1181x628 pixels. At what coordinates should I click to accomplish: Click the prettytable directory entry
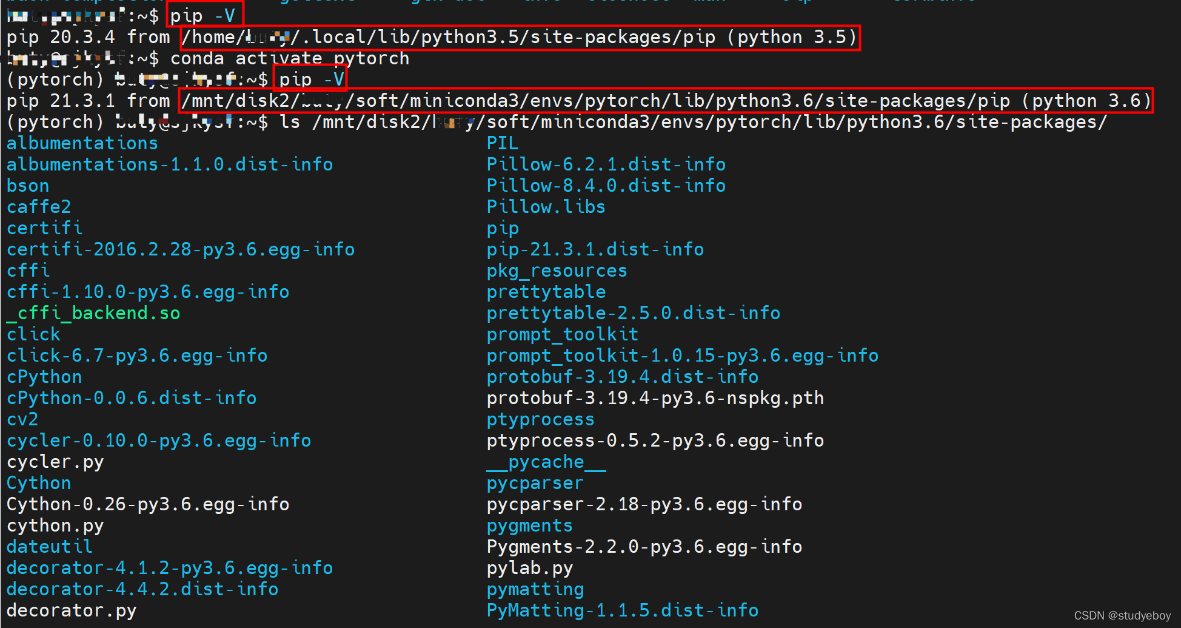pyautogui.click(x=546, y=292)
